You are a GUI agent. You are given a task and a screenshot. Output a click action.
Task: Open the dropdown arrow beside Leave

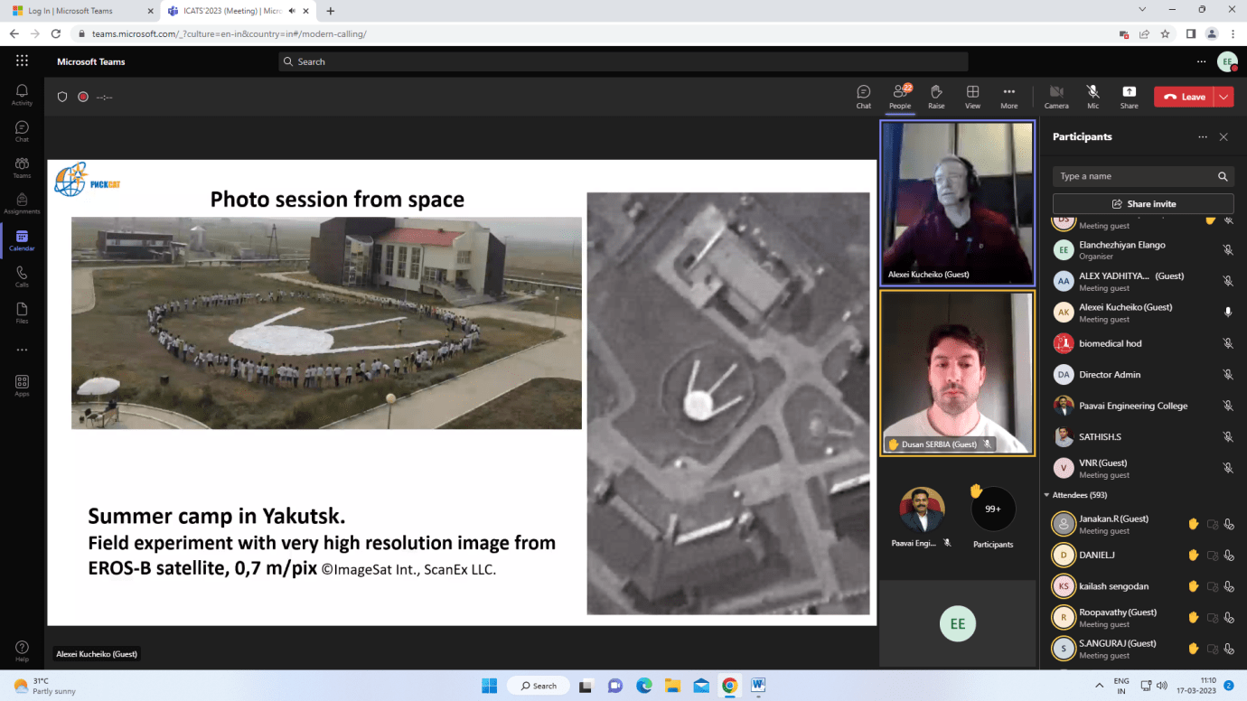(x=1224, y=97)
